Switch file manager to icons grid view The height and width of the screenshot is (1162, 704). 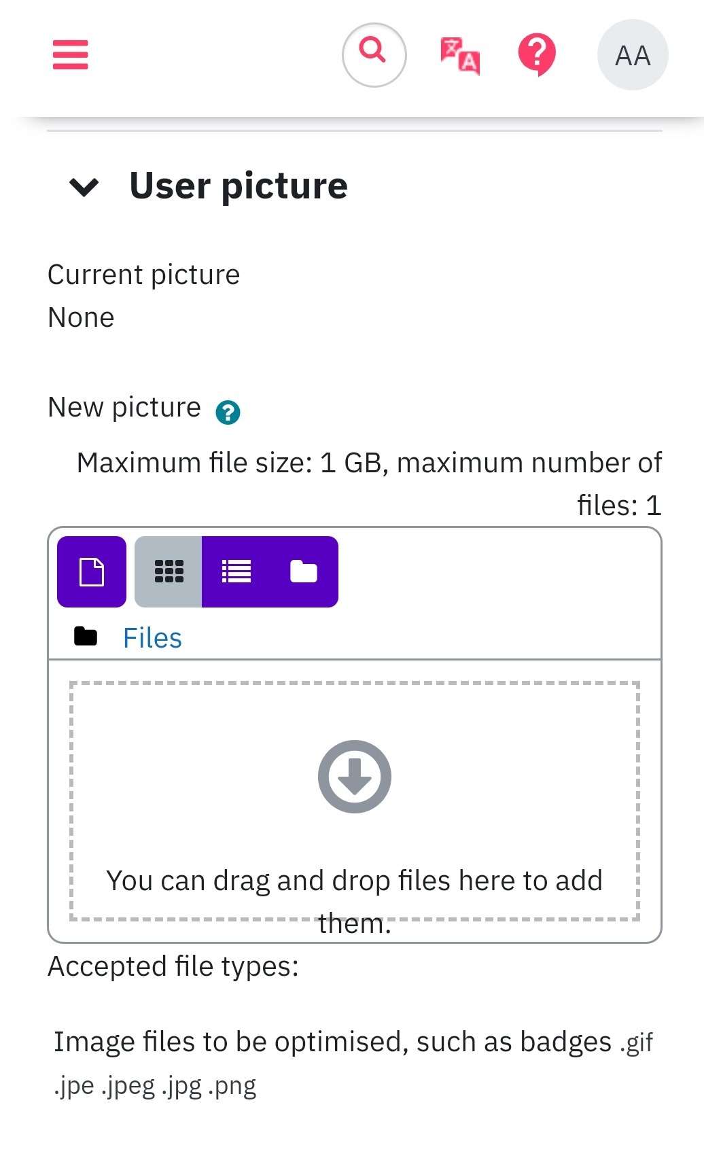(169, 571)
